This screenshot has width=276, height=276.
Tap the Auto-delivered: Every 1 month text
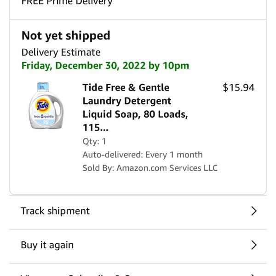[x=143, y=155]
